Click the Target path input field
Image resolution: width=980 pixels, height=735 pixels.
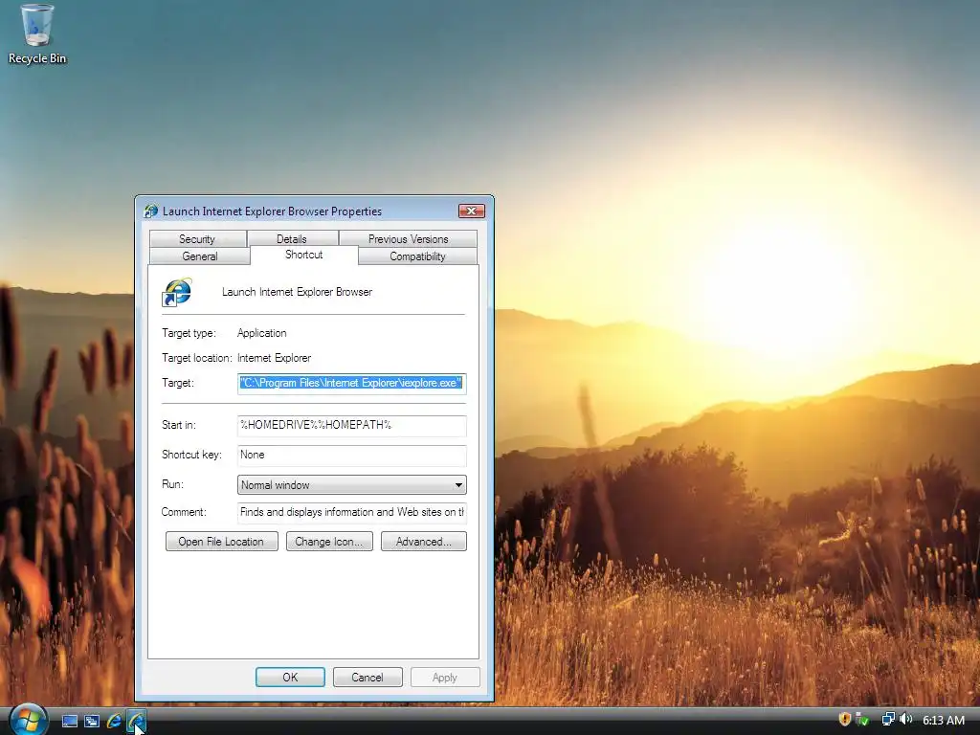tap(352, 383)
